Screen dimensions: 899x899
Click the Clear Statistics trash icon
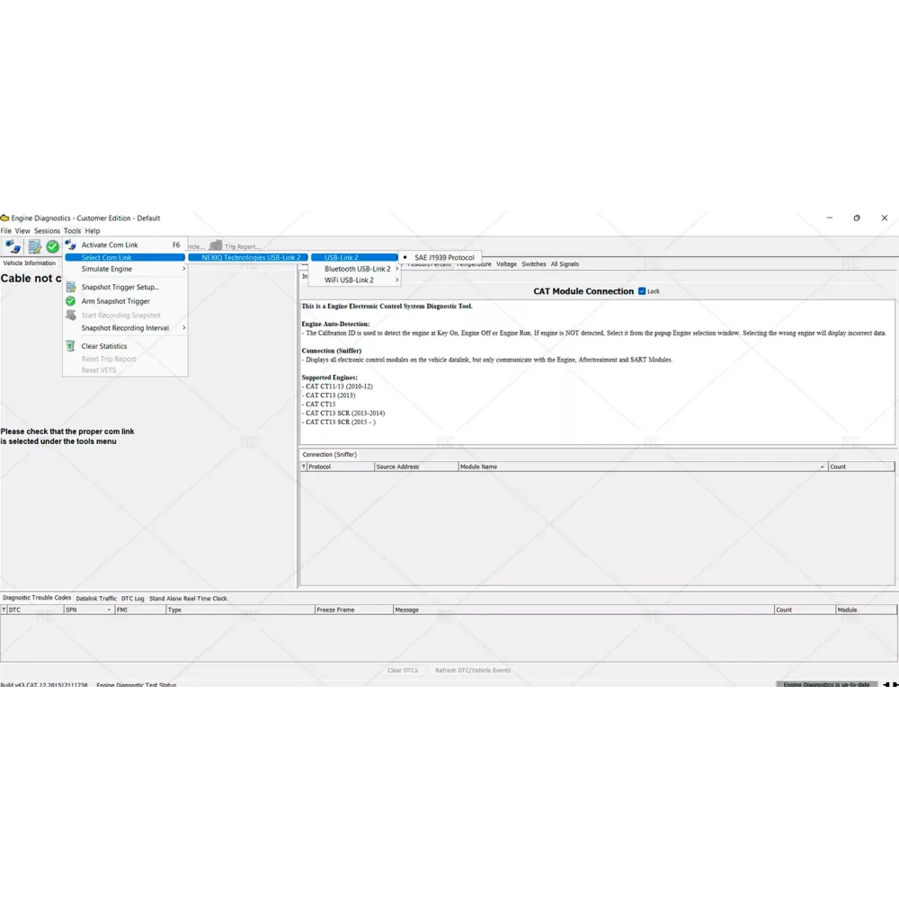pos(71,346)
